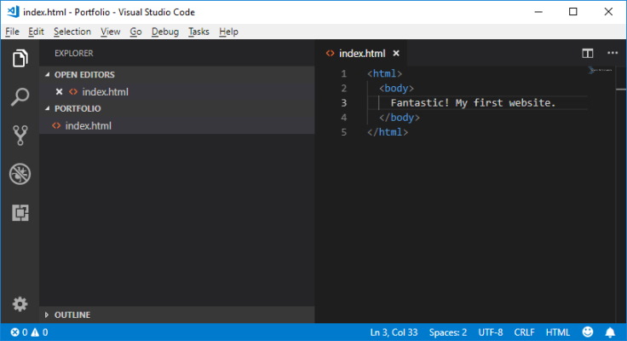The height and width of the screenshot is (341, 627).
Task: Open the Extensions view icon
Action: [x=20, y=213]
